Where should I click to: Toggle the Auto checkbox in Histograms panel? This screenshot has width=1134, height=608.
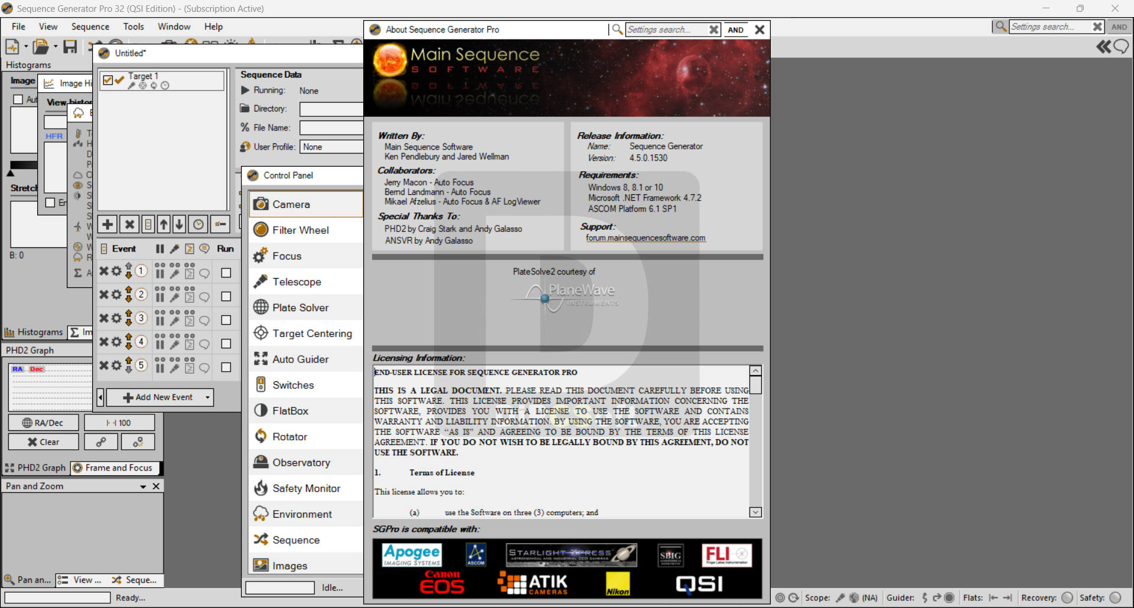tap(18, 99)
